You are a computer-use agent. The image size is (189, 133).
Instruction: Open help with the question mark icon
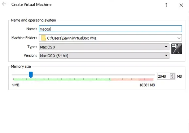pos(166,5)
